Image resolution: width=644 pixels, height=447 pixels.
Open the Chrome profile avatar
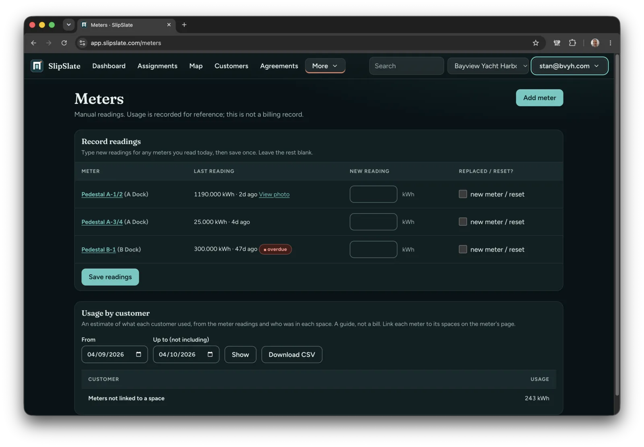click(595, 43)
